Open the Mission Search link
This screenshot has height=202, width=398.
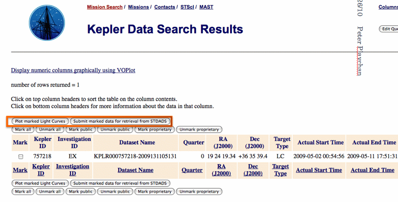104,7
